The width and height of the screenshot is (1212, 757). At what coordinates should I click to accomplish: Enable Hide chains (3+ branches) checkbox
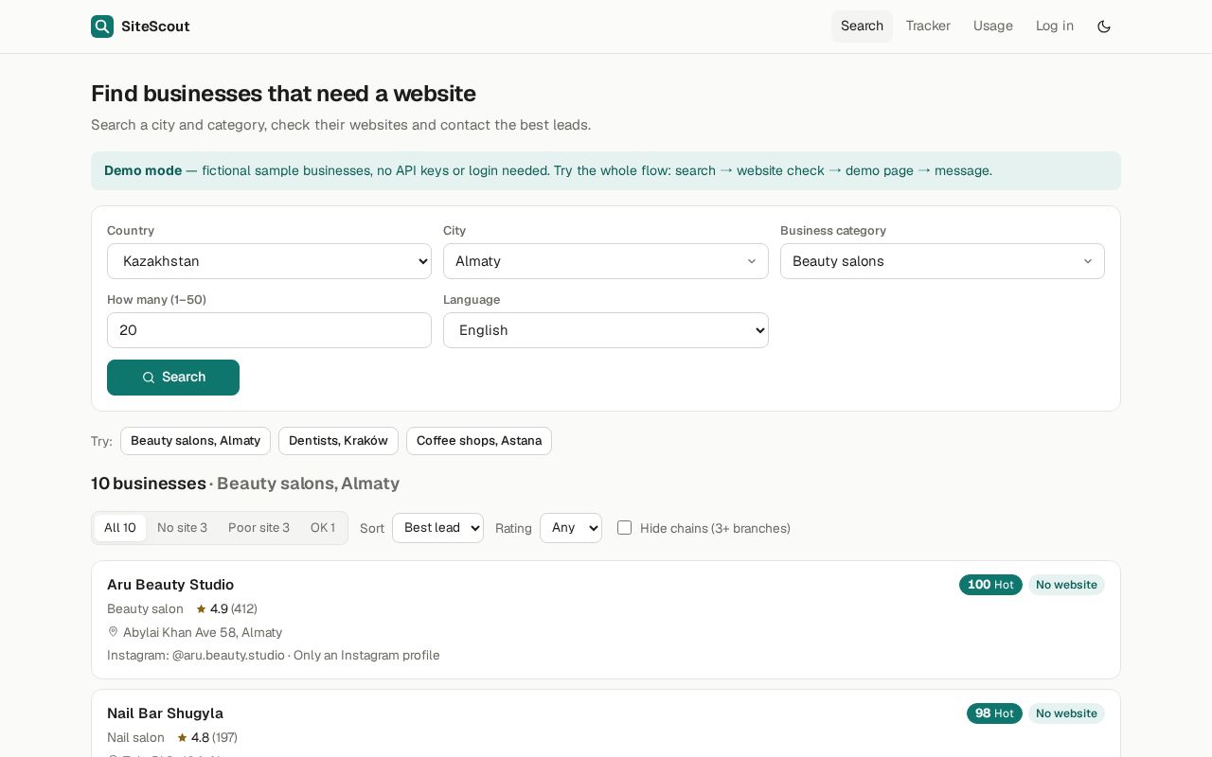click(x=624, y=528)
